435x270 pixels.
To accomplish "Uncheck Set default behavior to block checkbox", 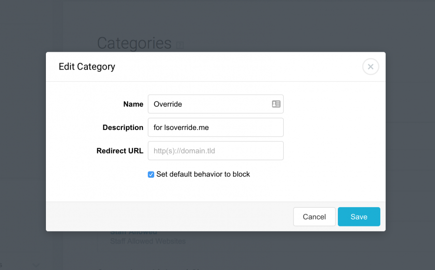I will tap(151, 174).
